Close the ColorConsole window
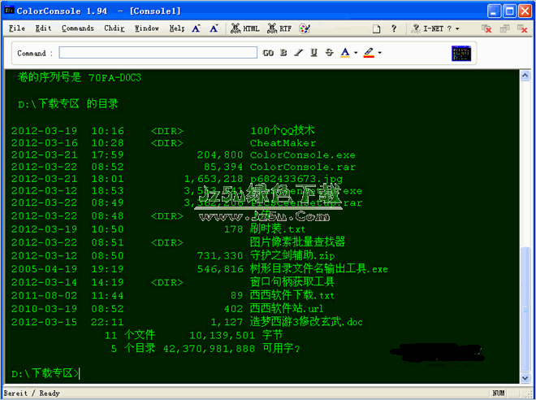Screen dimensions: 536x400 point(525,11)
